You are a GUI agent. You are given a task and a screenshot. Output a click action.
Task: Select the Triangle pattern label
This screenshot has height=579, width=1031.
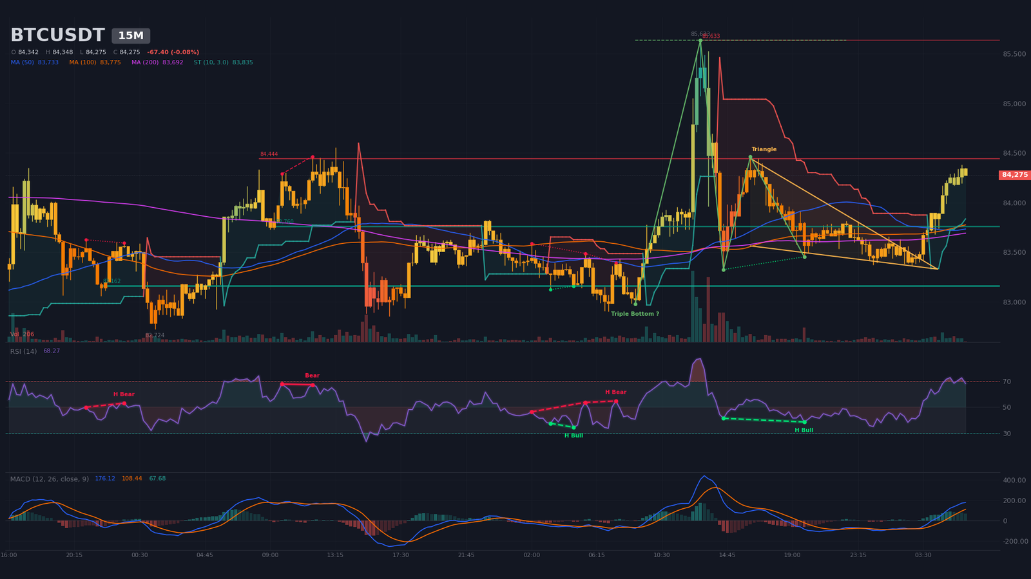coord(764,149)
